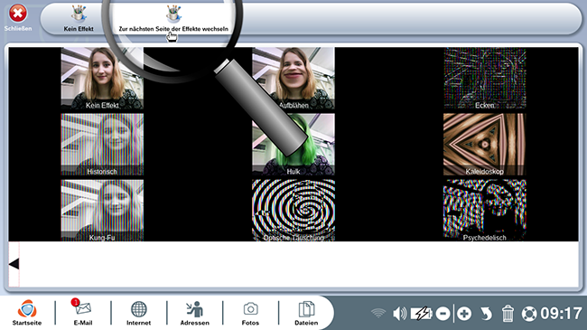The width and height of the screenshot is (587, 330).
Task: Open the E-Mail app
Action: point(83,313)
